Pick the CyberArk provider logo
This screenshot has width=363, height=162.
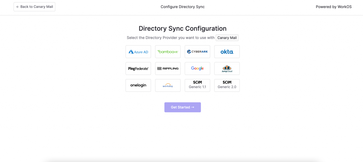tap(197, 52)
